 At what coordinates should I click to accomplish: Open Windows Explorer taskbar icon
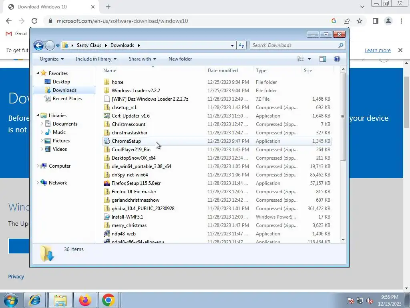coord(60,300)
